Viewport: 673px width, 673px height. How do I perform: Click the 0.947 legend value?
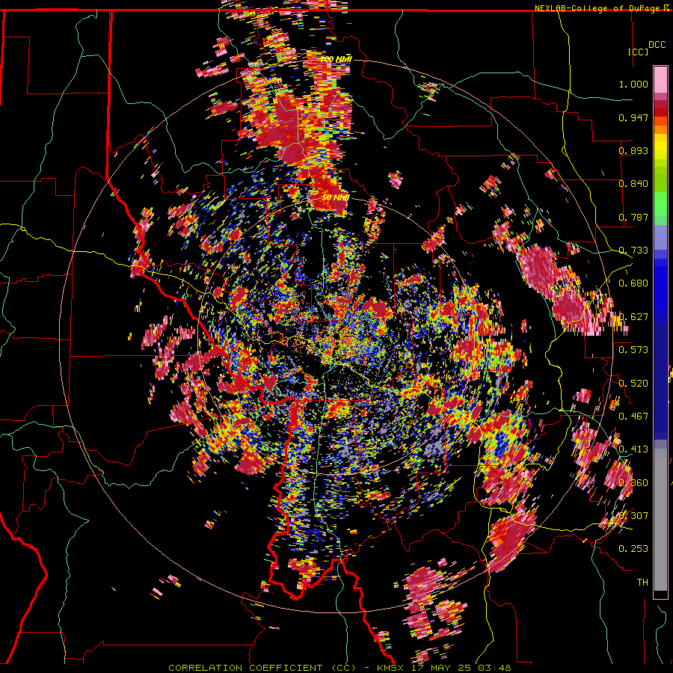click(633, 117)
